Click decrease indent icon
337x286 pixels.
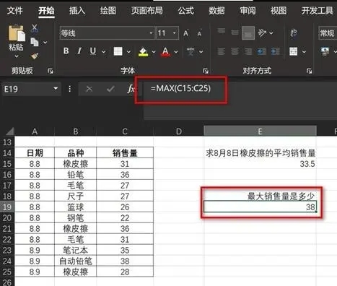point(262,51)
